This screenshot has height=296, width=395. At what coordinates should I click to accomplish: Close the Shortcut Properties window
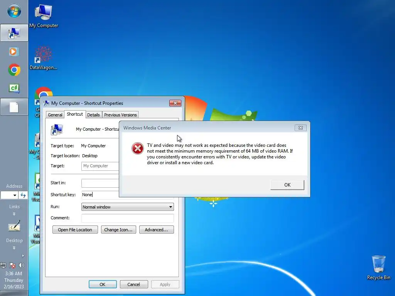pos(176,103)
